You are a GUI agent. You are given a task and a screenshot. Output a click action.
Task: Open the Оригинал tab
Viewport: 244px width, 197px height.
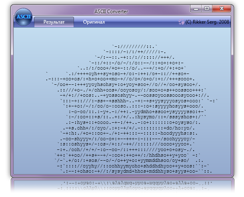coord(94,22)
